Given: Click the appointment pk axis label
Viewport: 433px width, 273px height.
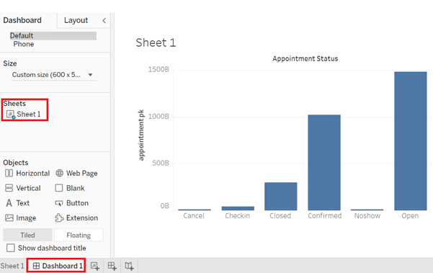Looking at the screenshot, I should pyautogui.click(x=140, y=135).
